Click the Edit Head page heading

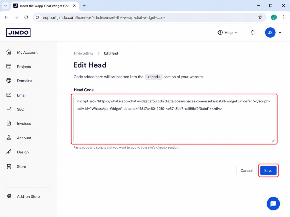pyautogui.click(x=90, y=65)
